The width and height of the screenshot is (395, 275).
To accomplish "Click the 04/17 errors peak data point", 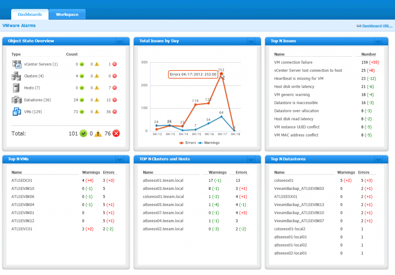I will [221, 74].
